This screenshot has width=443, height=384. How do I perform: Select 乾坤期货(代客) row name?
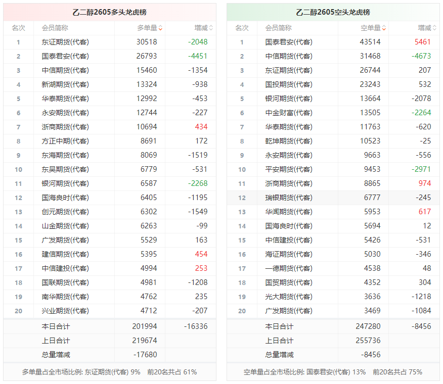click(289, 141)
